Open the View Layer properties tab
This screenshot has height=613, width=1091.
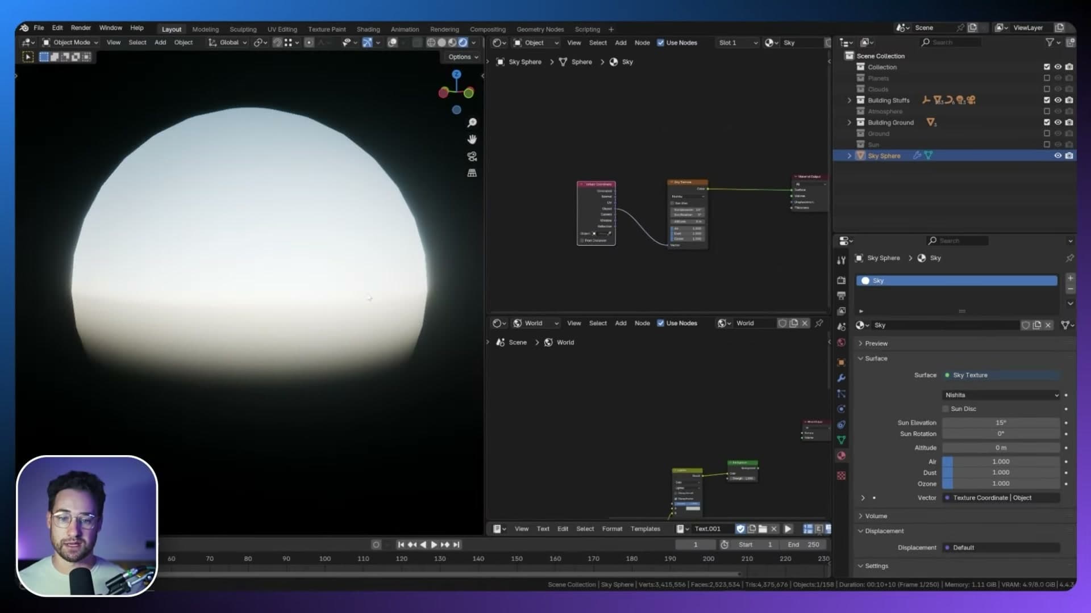(x=842, y=311)
